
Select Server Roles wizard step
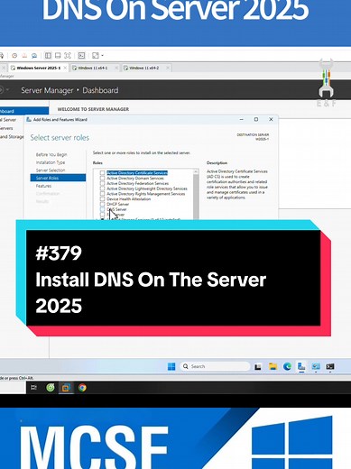point(58,178)
